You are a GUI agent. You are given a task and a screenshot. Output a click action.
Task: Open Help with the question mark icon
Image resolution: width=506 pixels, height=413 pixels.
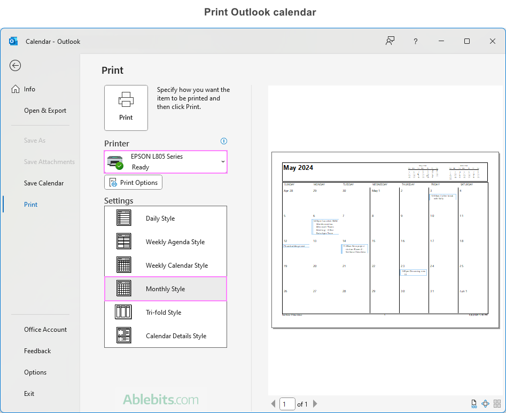click(415, 41)
